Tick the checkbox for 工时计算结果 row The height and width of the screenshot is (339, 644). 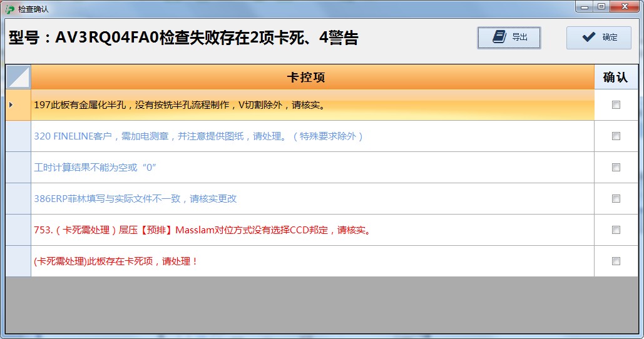click(616, 167)
